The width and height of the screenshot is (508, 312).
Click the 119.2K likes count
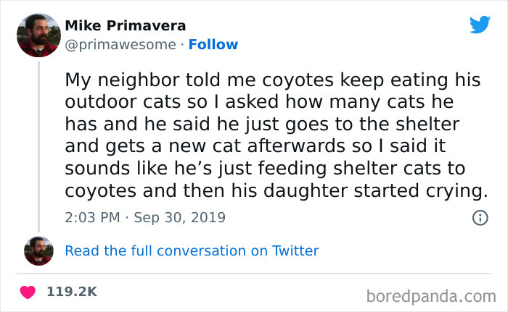tap(71, 292)
